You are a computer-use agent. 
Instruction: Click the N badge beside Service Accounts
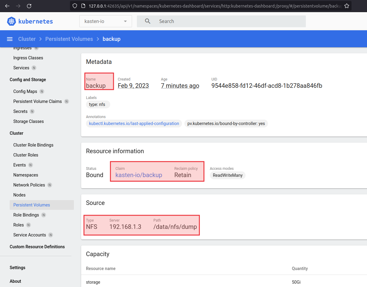(51, 235)
